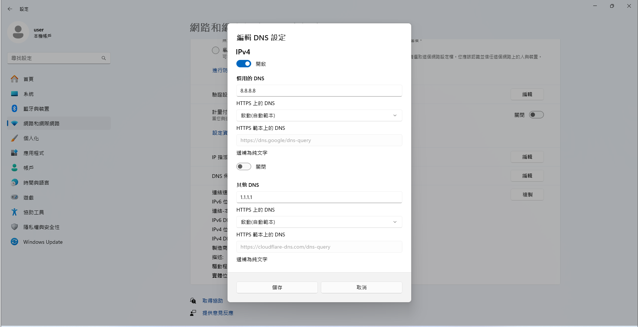The width and height of the screenshot is (638, 327).
Task: Turn off the IPv4 toggle switch
Action: tap(244, 64)
